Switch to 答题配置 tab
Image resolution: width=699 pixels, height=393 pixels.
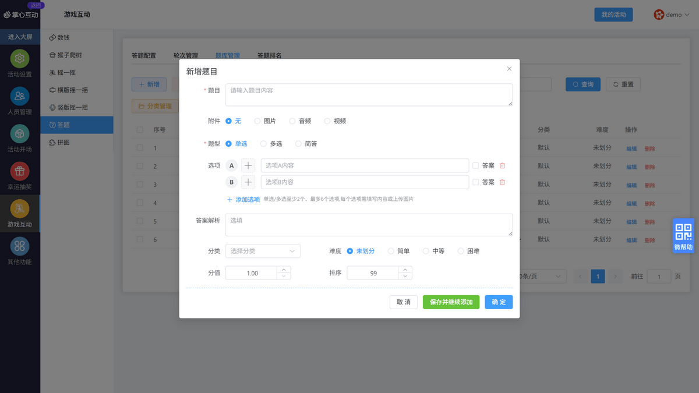(144, 56)
